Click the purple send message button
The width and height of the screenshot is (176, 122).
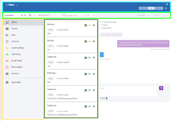click(x=161, y=88)
